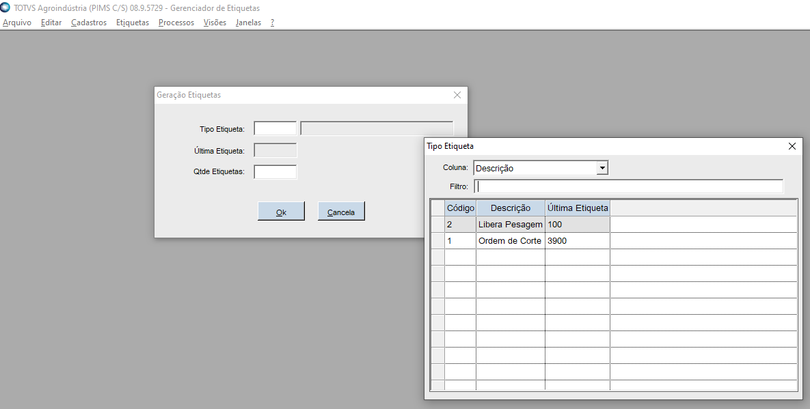This screenshot has height=409, width=810.
Task: Click the code cell 1 in grid
Action: [460, 241]
